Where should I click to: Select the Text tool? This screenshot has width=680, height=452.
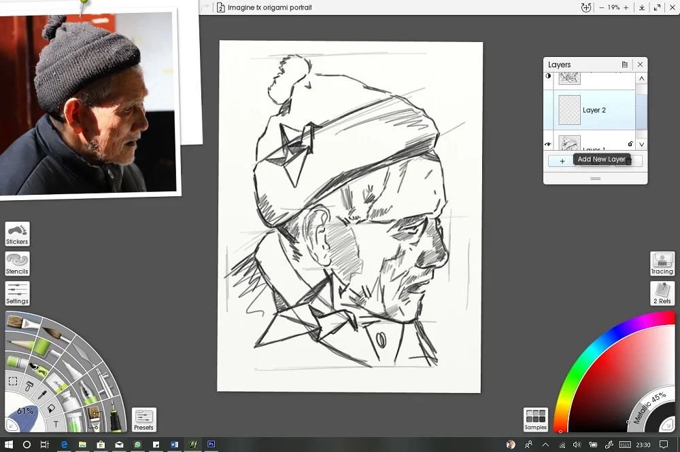click(x=56, y=424)
